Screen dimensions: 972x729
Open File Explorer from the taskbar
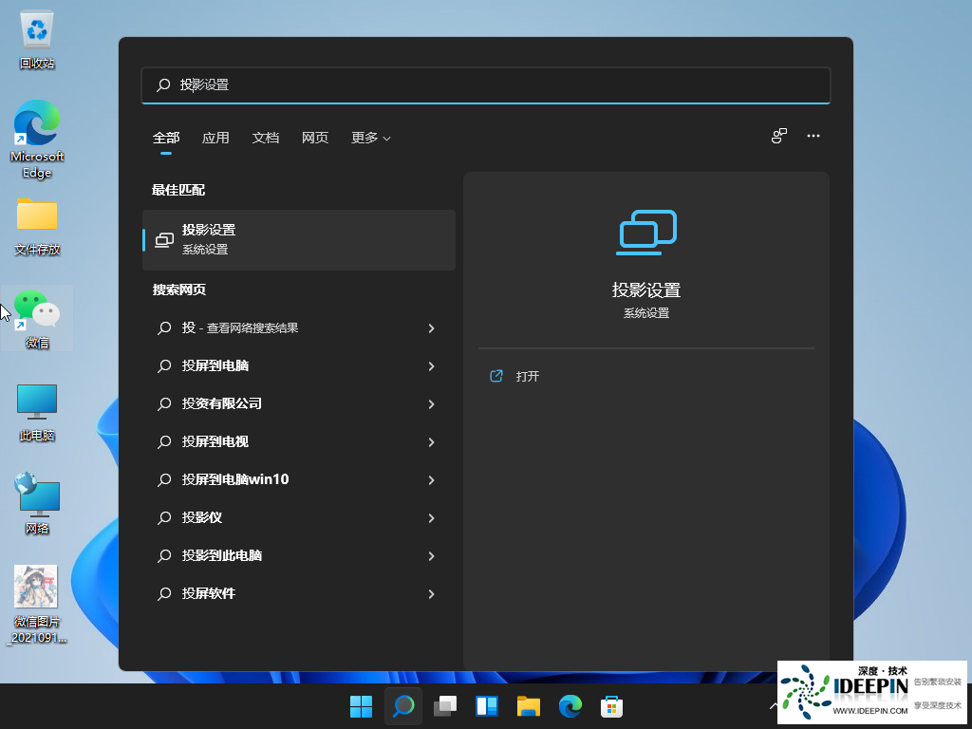point(529,706)
